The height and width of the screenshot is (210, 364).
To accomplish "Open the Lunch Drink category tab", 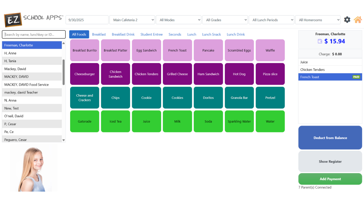I will point(236,34).
